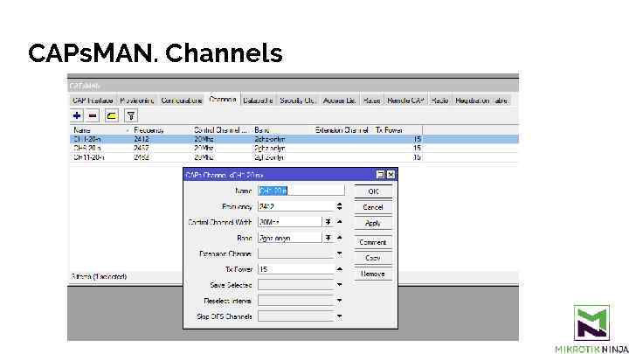Open the Rates tab
The height and width of the screenshot is (354, 629).
pyautogui.click(x=371, y=101)
